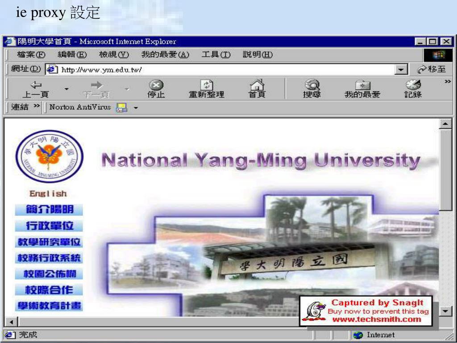Open the 說明(H) menu
The width and height of the screenshot is (457, 343).
point(258,54)
